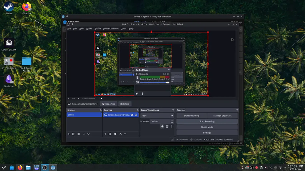Open transition properties three-dot menu
The width and height of the screenshot is (305, 171).
[172, 126]
